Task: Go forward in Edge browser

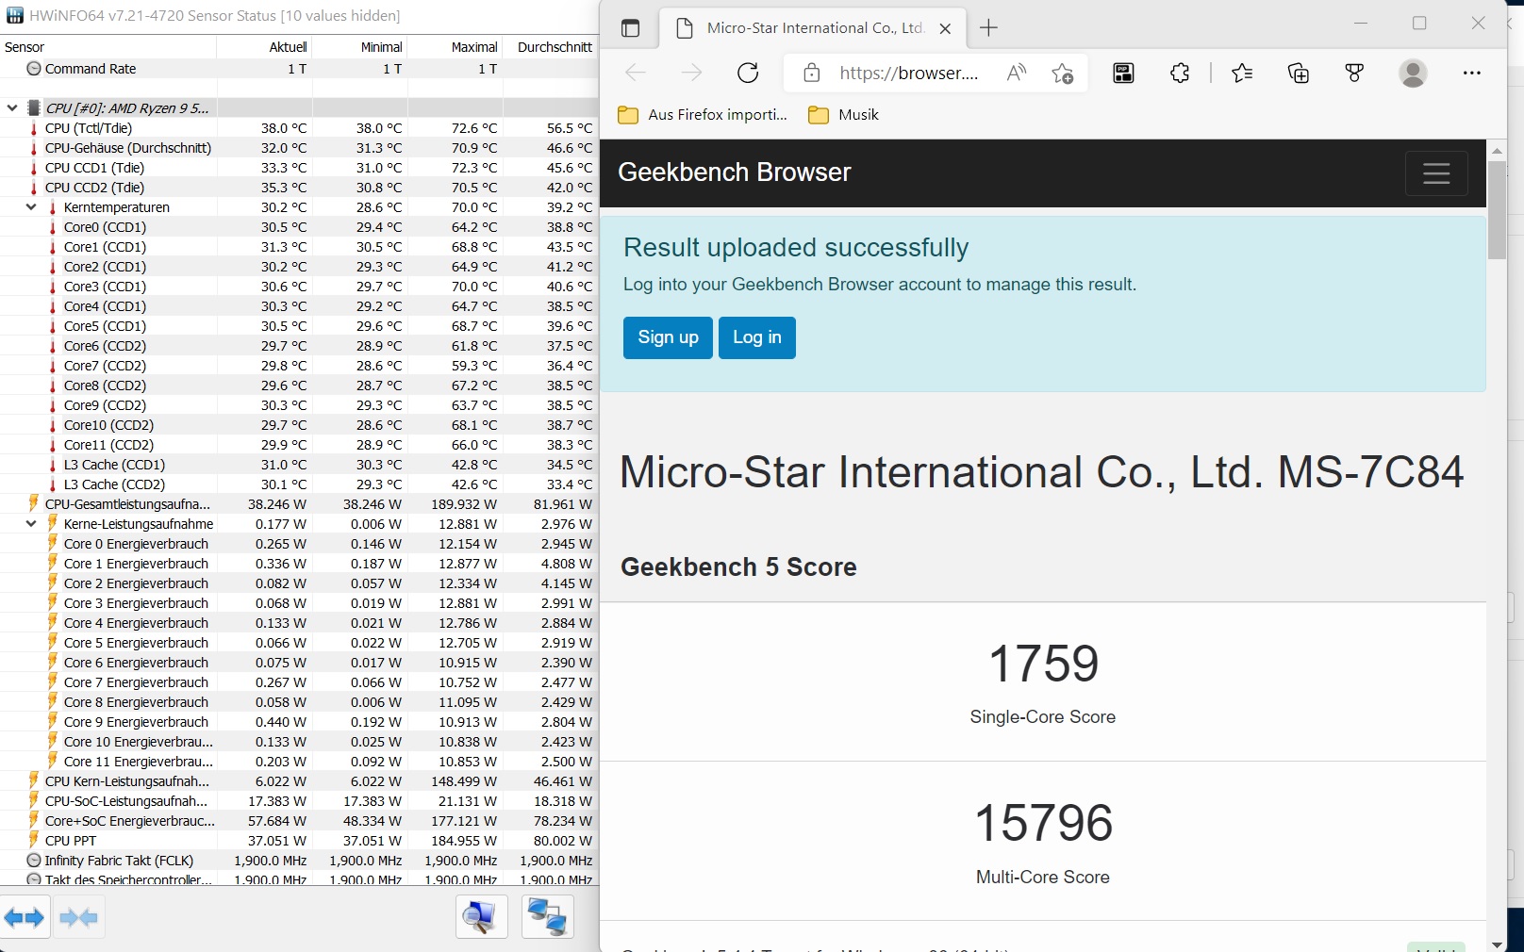Action: (x=692, y=73)
